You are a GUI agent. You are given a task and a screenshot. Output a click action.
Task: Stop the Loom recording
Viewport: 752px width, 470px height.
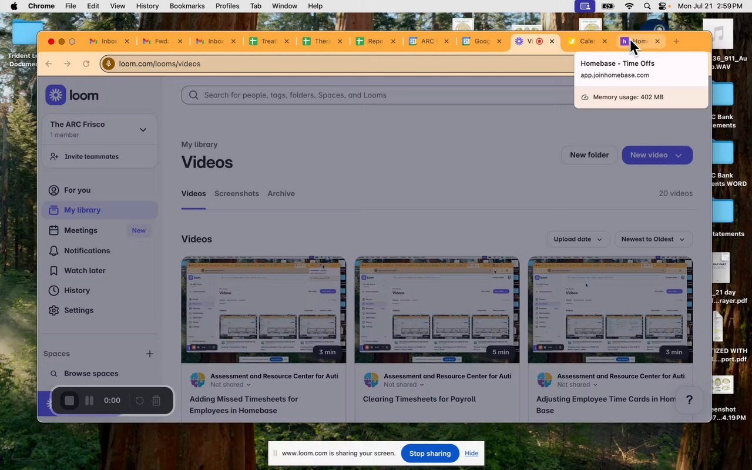[x=69, y=401]
